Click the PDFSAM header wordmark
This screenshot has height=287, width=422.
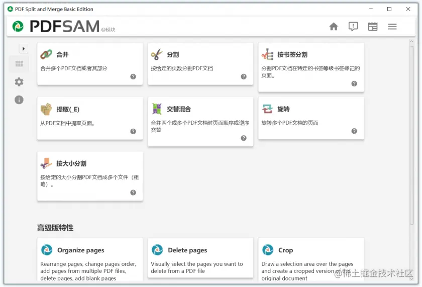coord(65,26)
